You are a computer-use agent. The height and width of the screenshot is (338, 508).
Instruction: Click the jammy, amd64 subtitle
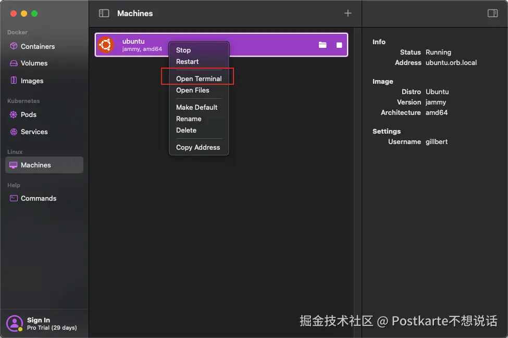(142, 49)
